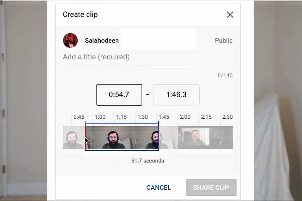
Task: Select the start time box 0:54.7
Action: tap(119, 95)
